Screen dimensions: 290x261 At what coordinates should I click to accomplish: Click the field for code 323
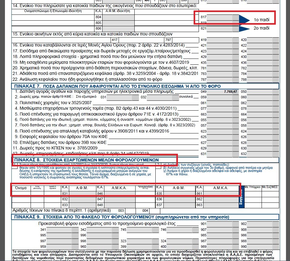(x=143, y=241)
